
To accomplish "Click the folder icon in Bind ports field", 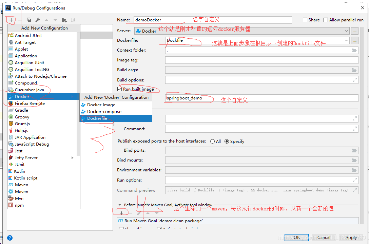I will [x=354, y=150].
